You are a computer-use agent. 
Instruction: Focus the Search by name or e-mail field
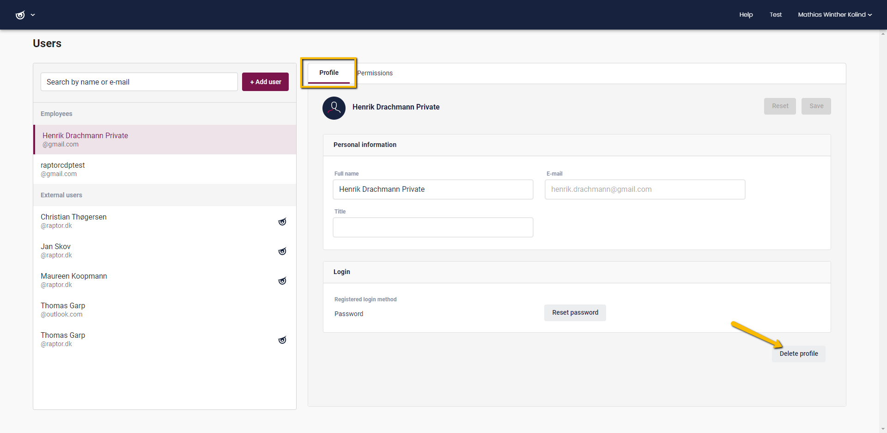139,82
